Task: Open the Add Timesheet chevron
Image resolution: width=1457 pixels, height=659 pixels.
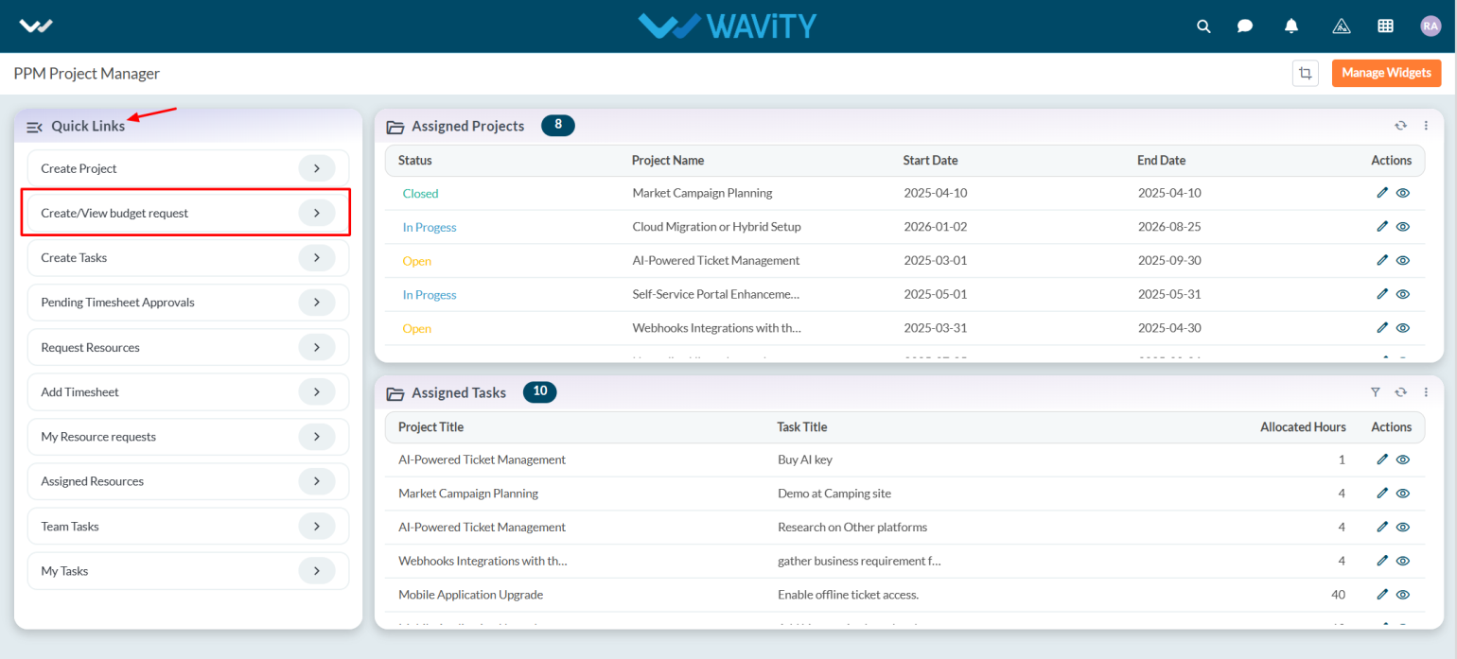Action: click(x=317, y=391)
